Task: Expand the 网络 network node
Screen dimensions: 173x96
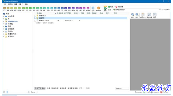Action: 4,26
